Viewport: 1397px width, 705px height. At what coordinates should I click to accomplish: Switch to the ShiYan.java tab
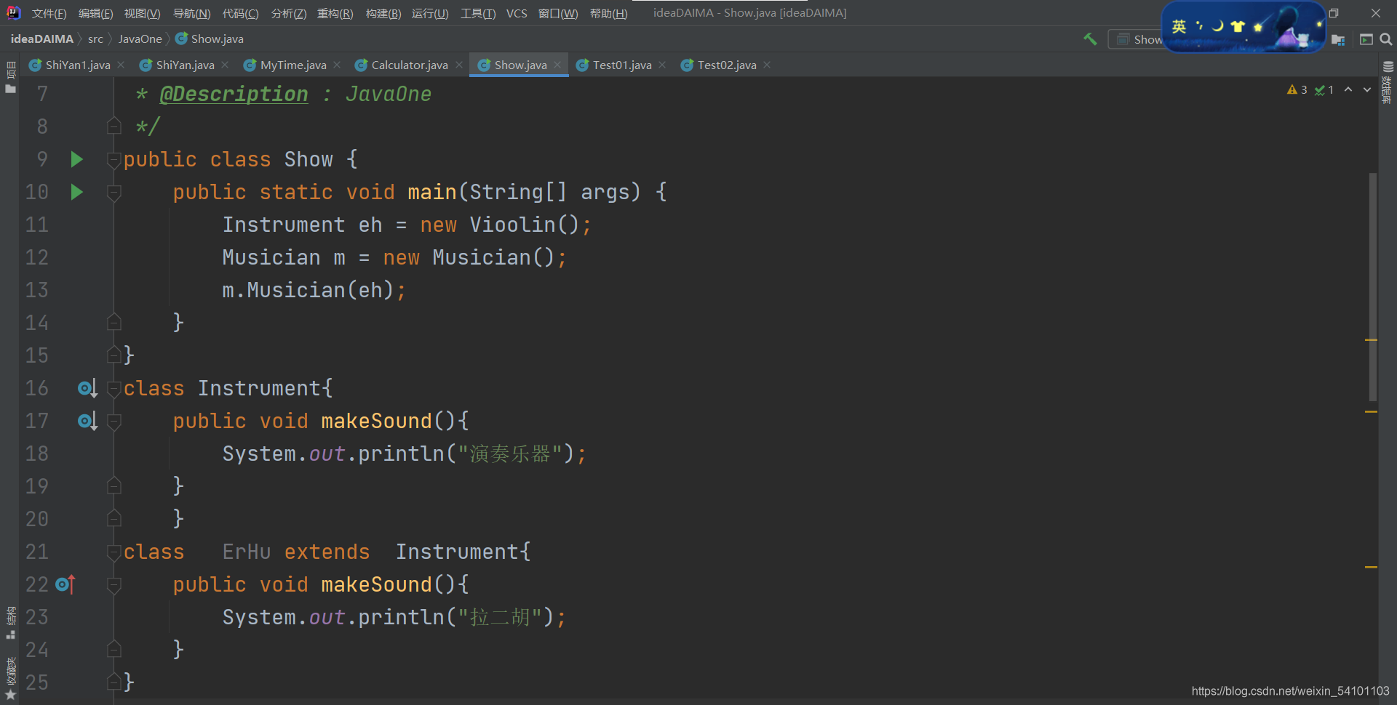(x=185, y=65)
